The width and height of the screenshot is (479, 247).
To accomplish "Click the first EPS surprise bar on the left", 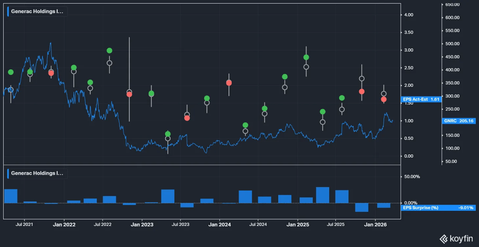I will click(11, 196).
